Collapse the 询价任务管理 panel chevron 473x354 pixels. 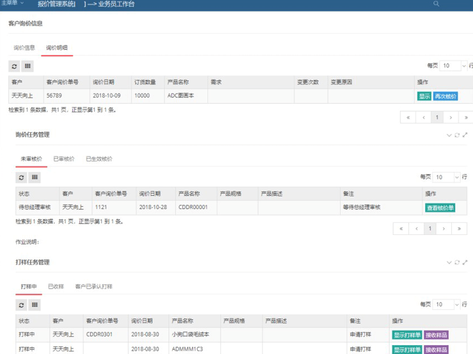click(x=449, y=135)
